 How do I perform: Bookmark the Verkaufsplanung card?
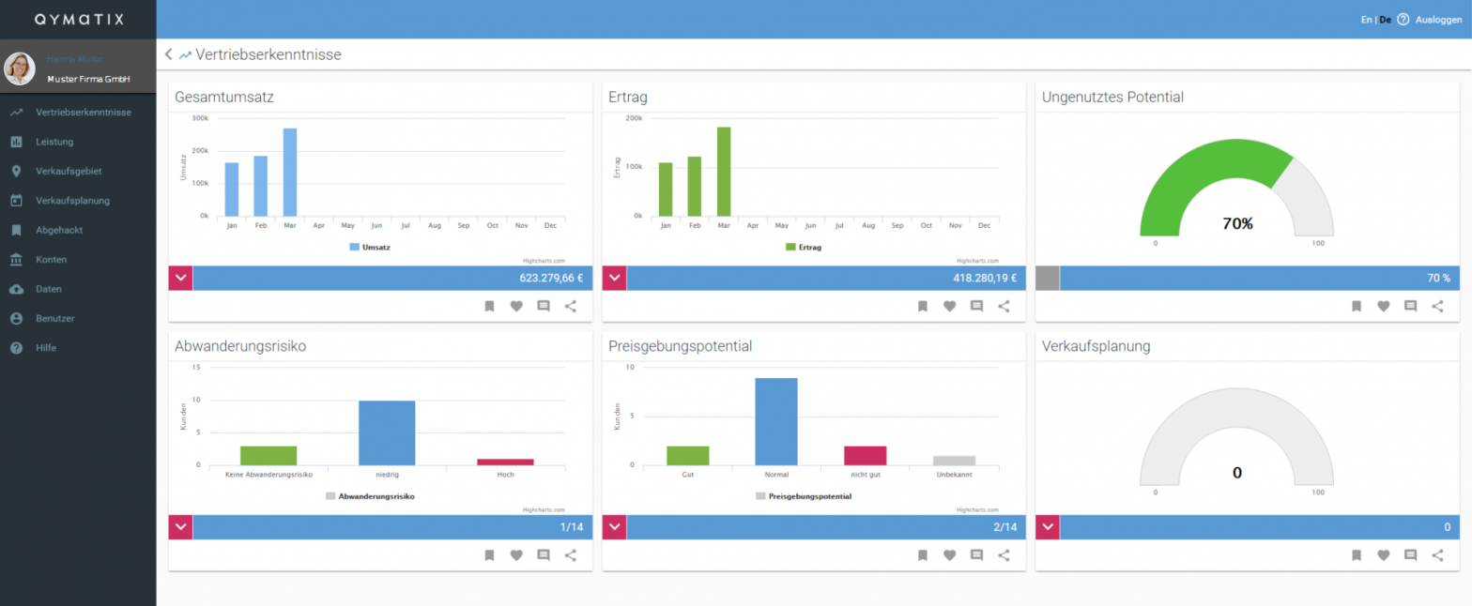1357,555
